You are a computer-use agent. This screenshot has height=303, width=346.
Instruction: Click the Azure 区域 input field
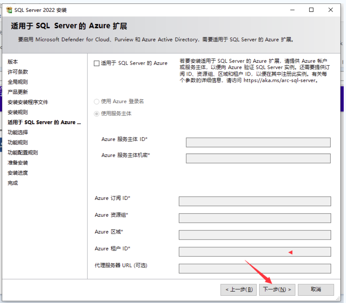pos(255,235)
